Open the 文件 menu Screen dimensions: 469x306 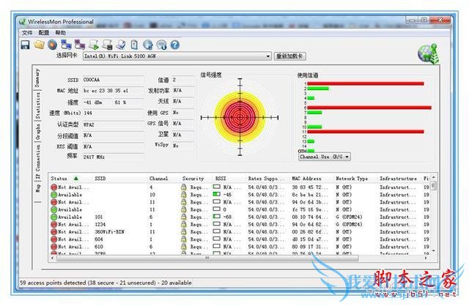pyautogui.click(x=26, y=32)
